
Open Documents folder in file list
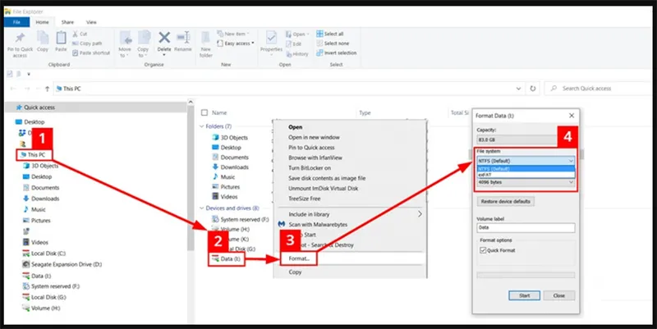231,157
